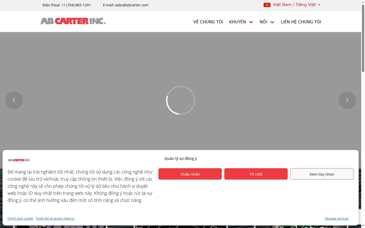Click the Từ chối button
This screenshot has width=365, height=228.
pos(256,174)
